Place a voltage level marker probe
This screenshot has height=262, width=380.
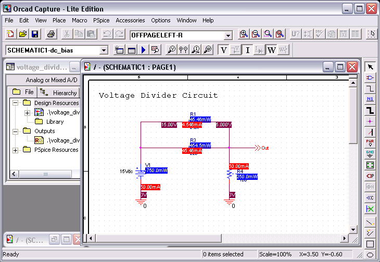(x=171, y=50)
